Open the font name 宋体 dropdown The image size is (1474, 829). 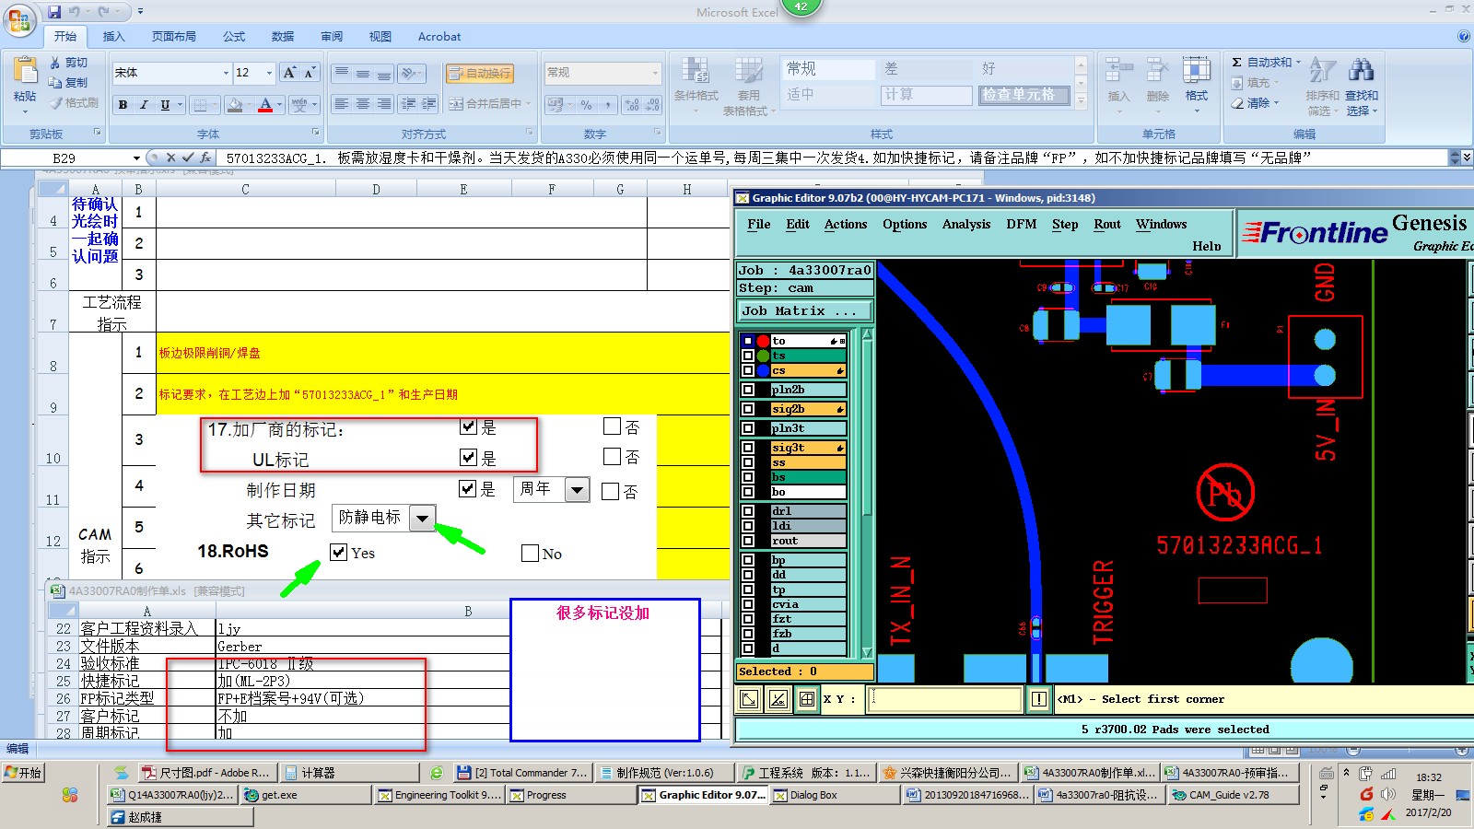pyautogui.click(x=226, y=73)
